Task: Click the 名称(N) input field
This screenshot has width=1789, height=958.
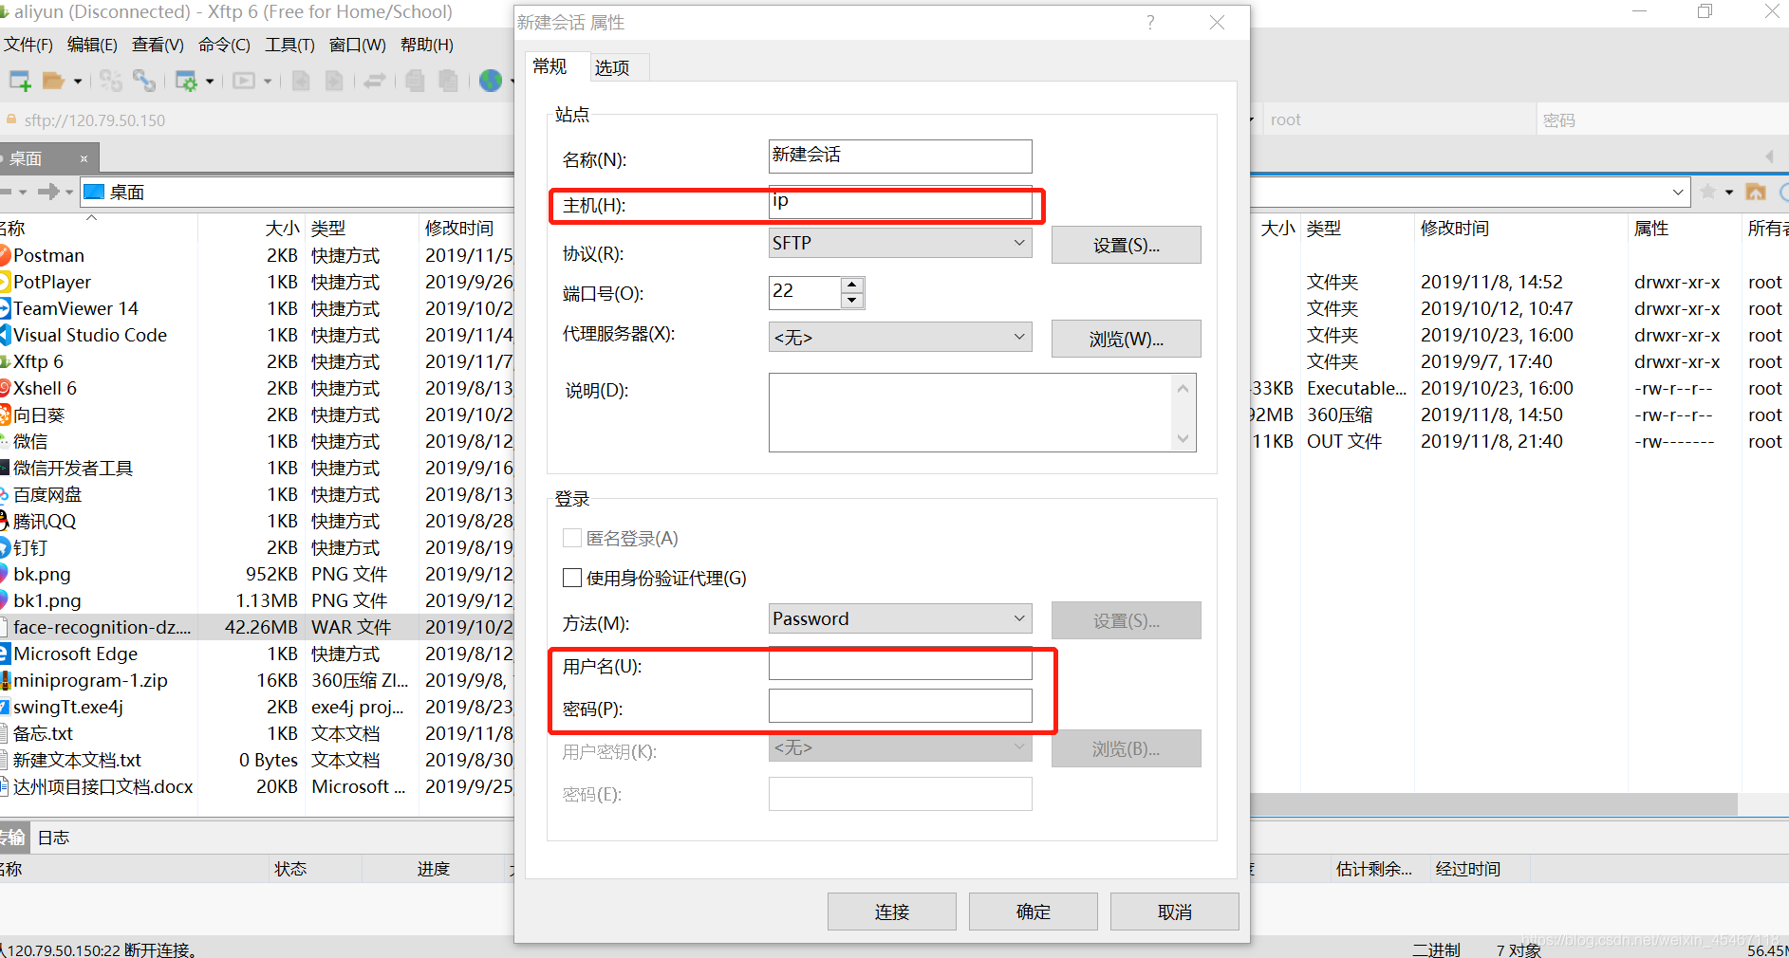Action: [900, 156]
